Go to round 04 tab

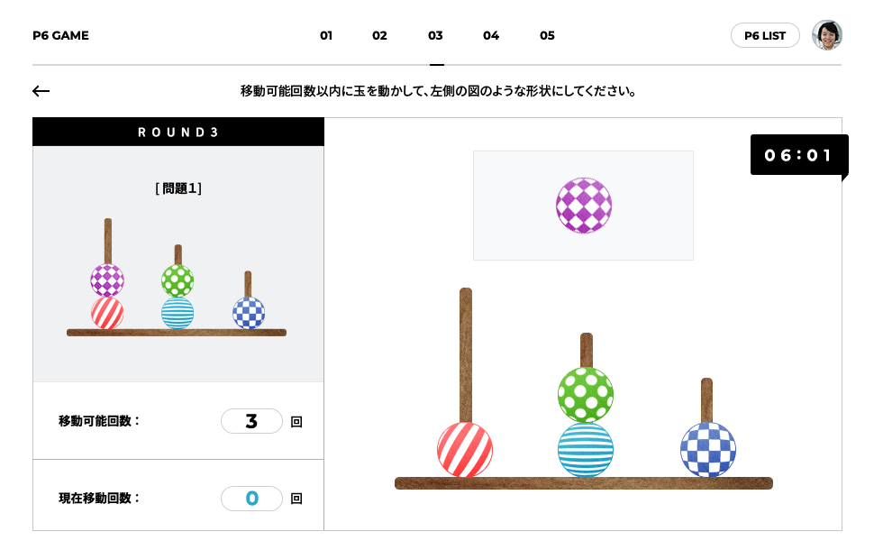pos(491,36)
